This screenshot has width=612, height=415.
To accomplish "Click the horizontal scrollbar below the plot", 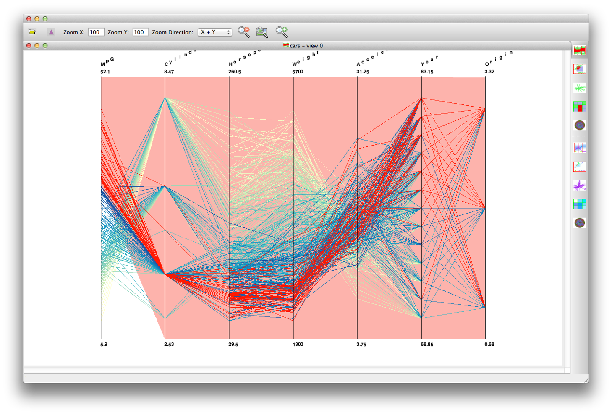I will click(x=294, y=371).
